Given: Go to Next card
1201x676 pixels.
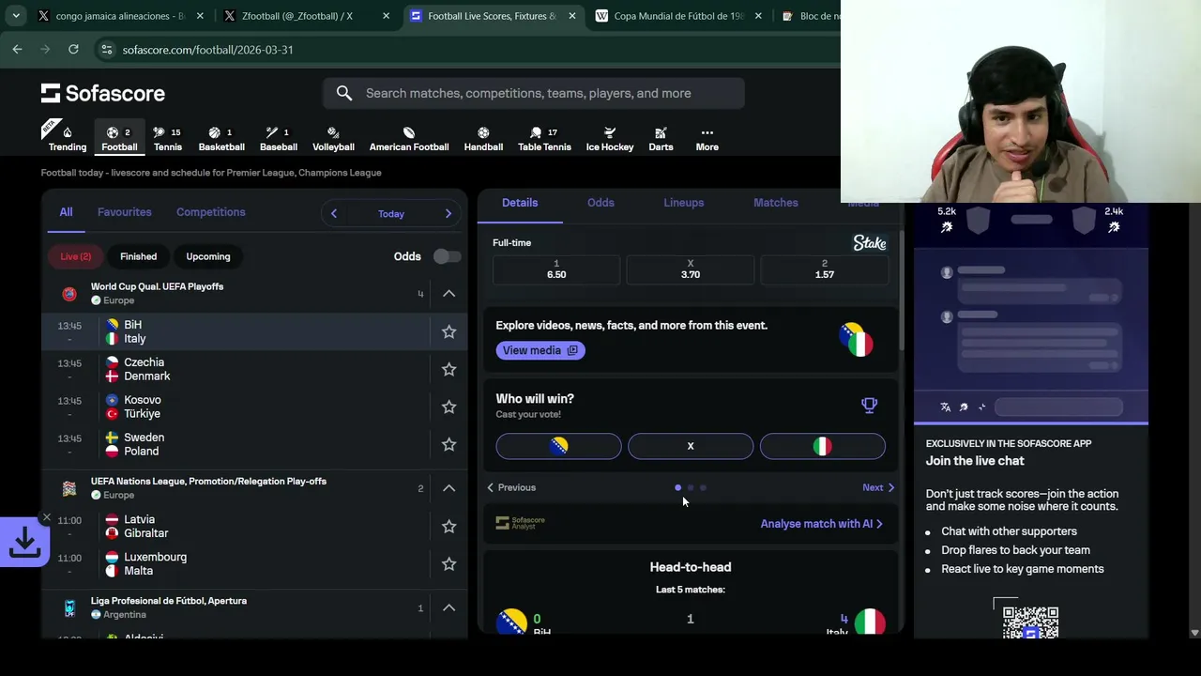Looking at the screenshot, I should point(878,487).
